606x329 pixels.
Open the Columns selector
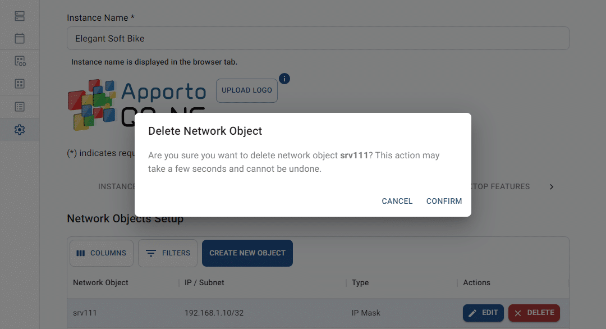point(101,253)
